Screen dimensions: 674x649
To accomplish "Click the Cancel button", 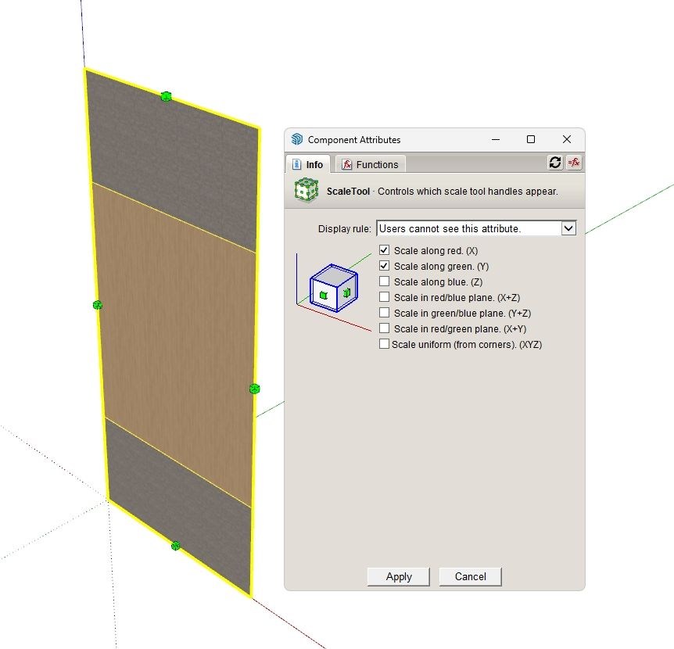I will [x=470, y=576].
